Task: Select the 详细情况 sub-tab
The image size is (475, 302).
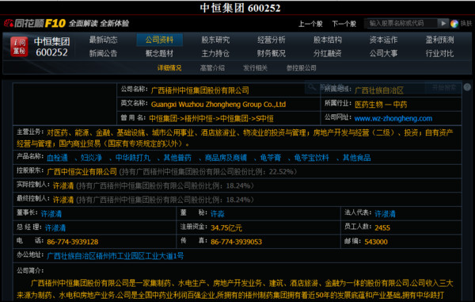Action: 169,68
